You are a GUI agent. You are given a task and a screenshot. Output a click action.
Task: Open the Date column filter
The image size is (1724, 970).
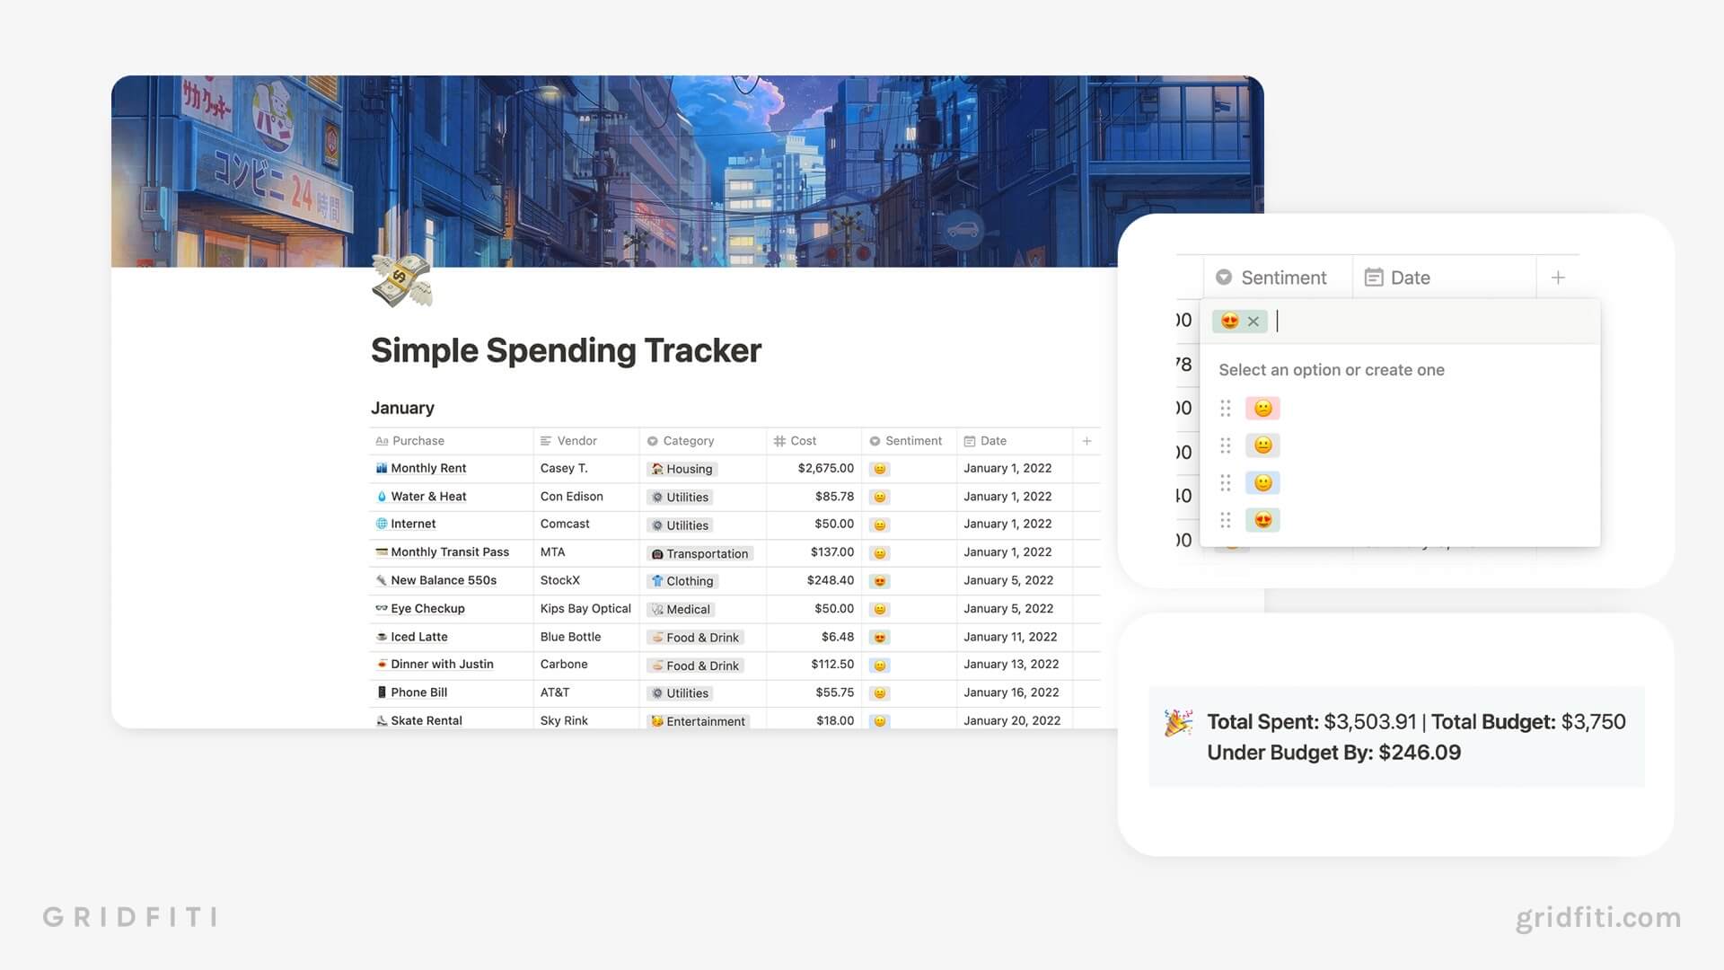click(x=992, y=439)
